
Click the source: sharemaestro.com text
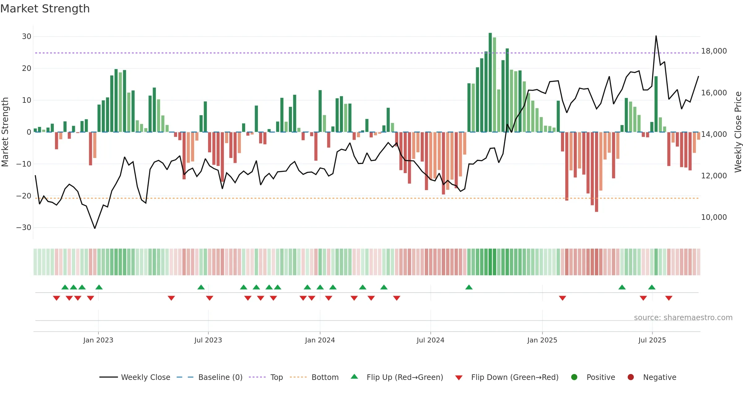click(x=683, y=318)
